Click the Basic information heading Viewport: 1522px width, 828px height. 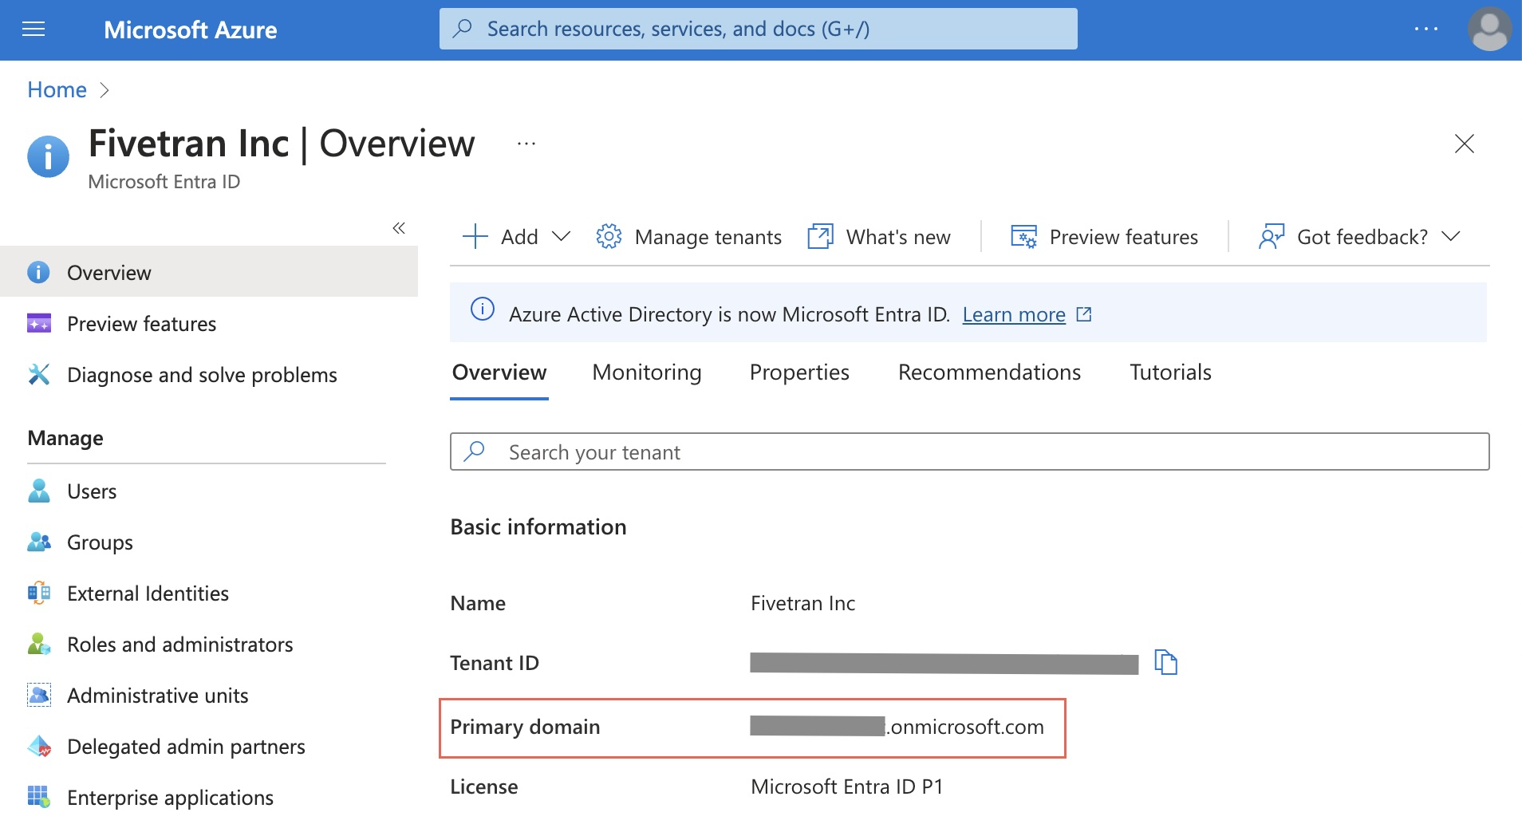click(x=538, y=526)
